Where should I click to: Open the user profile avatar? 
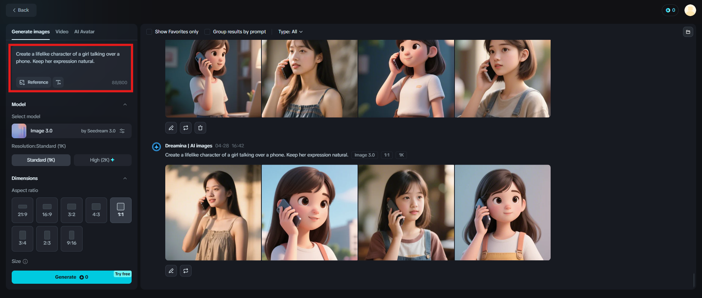pyautogui.click(x=690, y=10)
